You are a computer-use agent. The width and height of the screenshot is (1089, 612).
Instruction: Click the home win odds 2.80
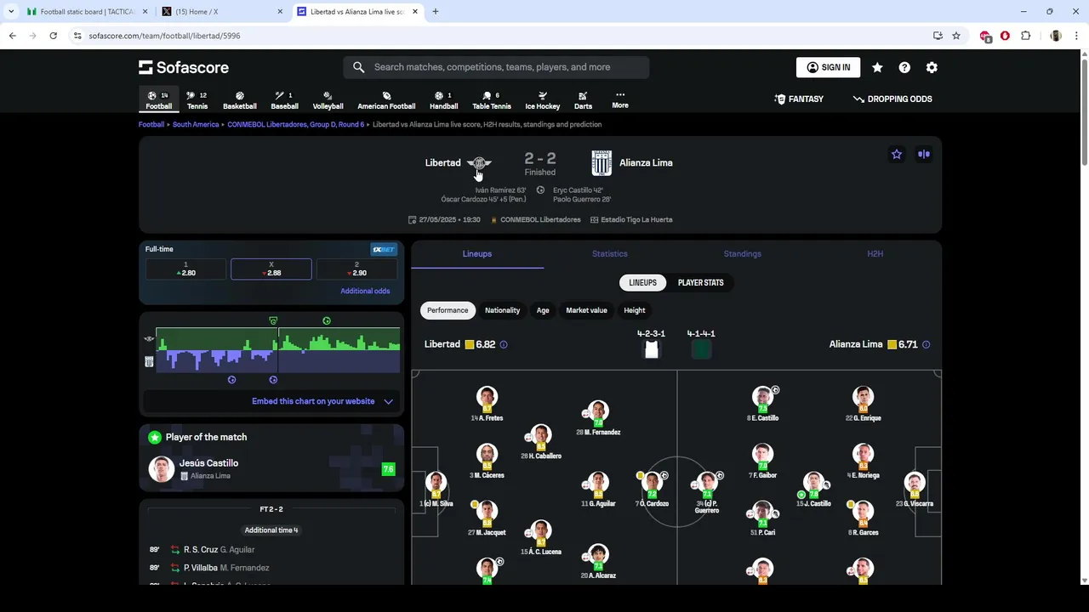185,269
